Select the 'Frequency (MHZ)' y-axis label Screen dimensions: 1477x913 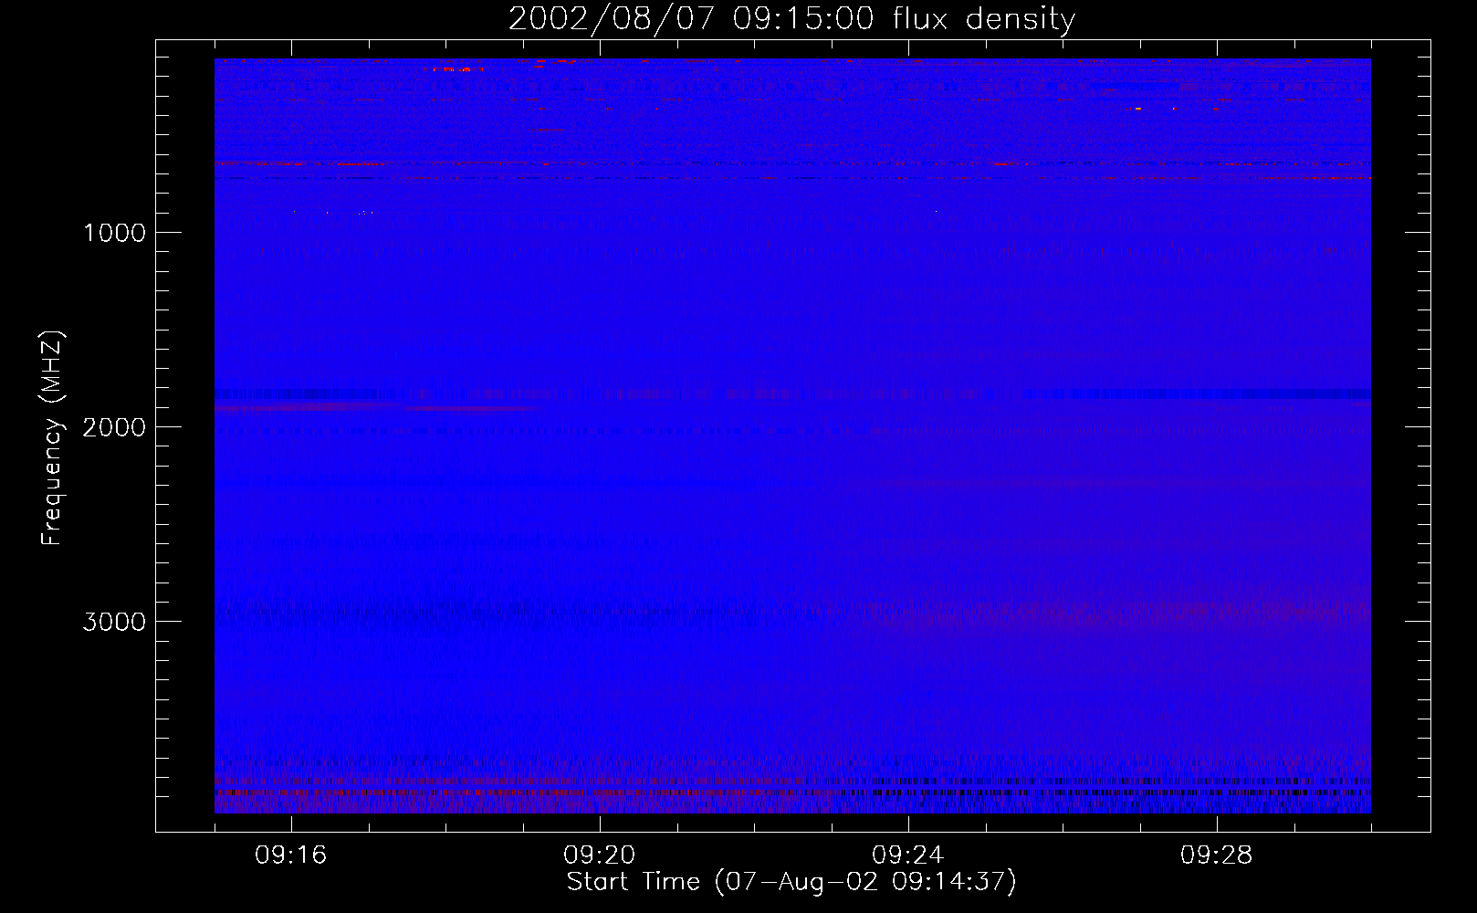click(53, 438)
